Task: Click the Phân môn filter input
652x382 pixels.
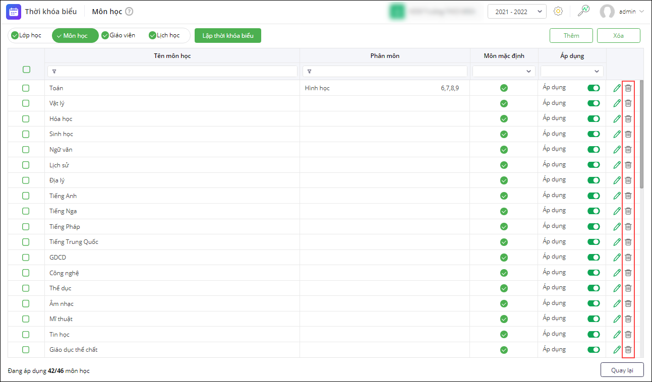Action: pos(385,72)
